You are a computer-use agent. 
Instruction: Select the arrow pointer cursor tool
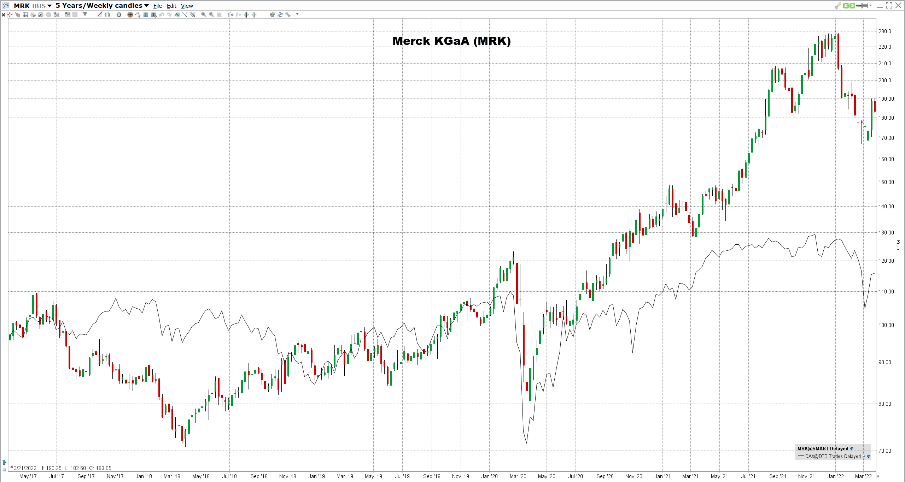[138, 15]
